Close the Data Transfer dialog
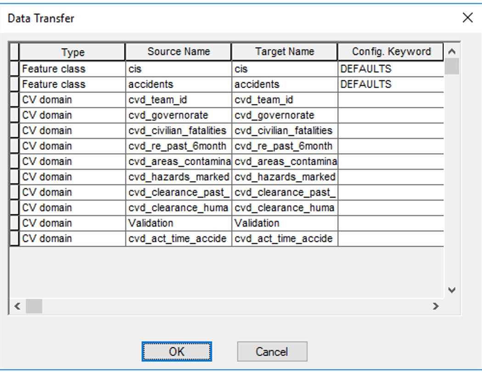Viewport: 482px width, 372px height. pos(468,18)
